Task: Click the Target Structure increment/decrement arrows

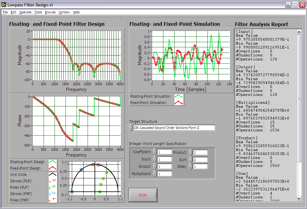Action: 131,128
